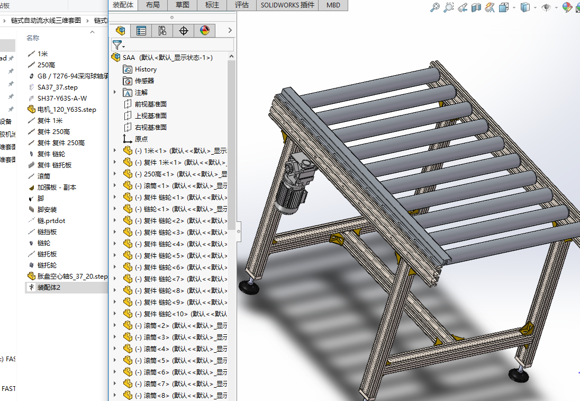The image size is (580, 401).
Task: Switch to the 评估 tab
Action: (241, 5)
